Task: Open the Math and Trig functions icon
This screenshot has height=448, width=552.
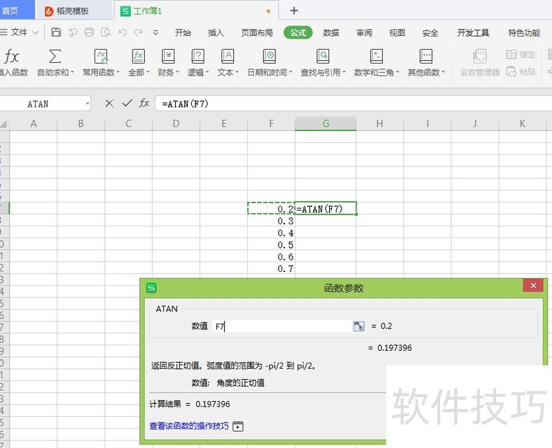Action: tap(376, 57)
